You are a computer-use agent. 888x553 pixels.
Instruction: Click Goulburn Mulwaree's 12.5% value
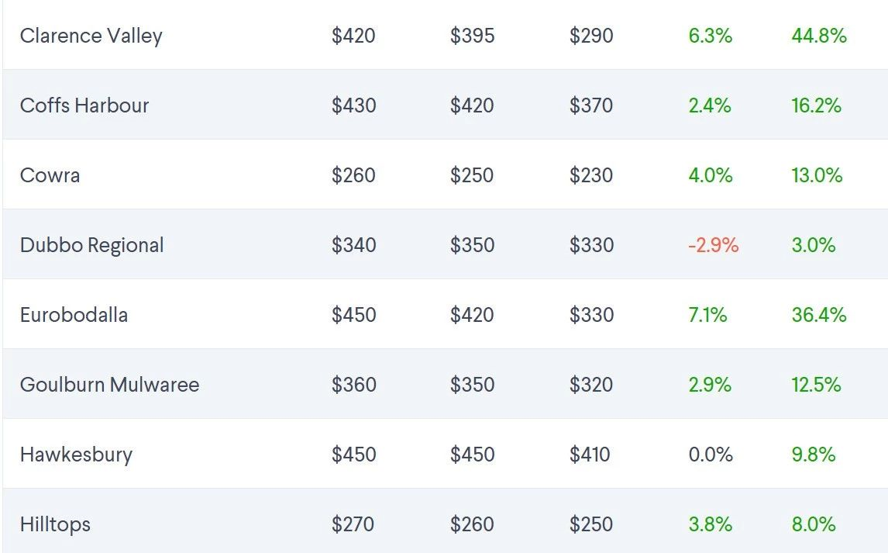(816, 385)
